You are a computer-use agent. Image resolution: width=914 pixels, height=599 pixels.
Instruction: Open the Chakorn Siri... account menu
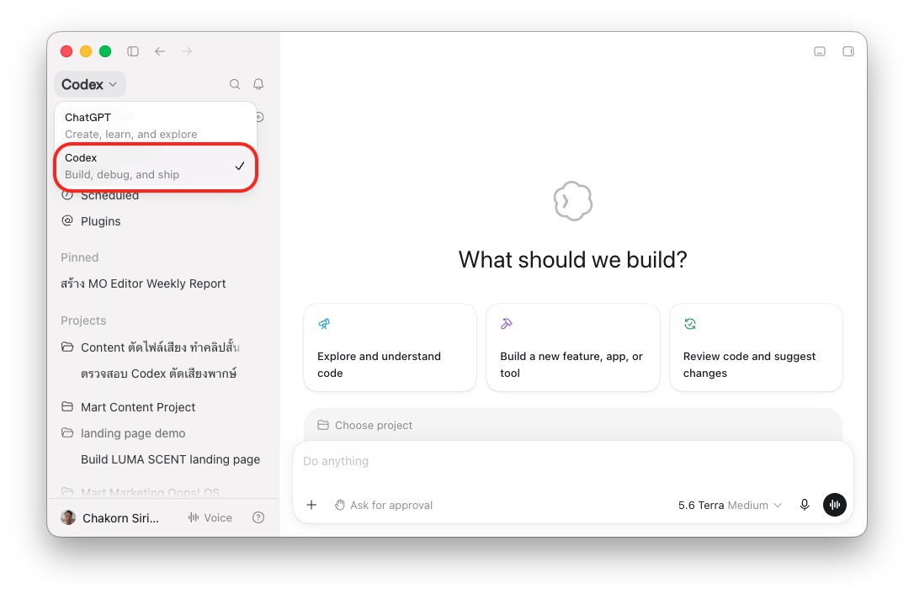point(110,518)
